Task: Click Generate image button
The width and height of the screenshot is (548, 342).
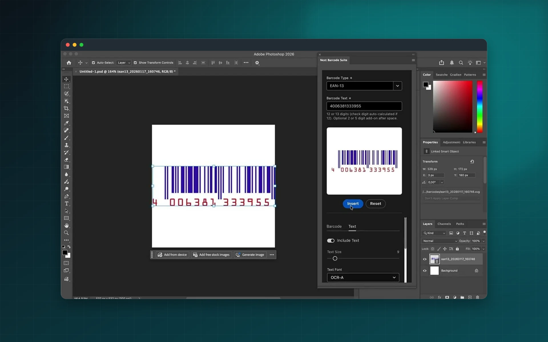Action: 250,255
